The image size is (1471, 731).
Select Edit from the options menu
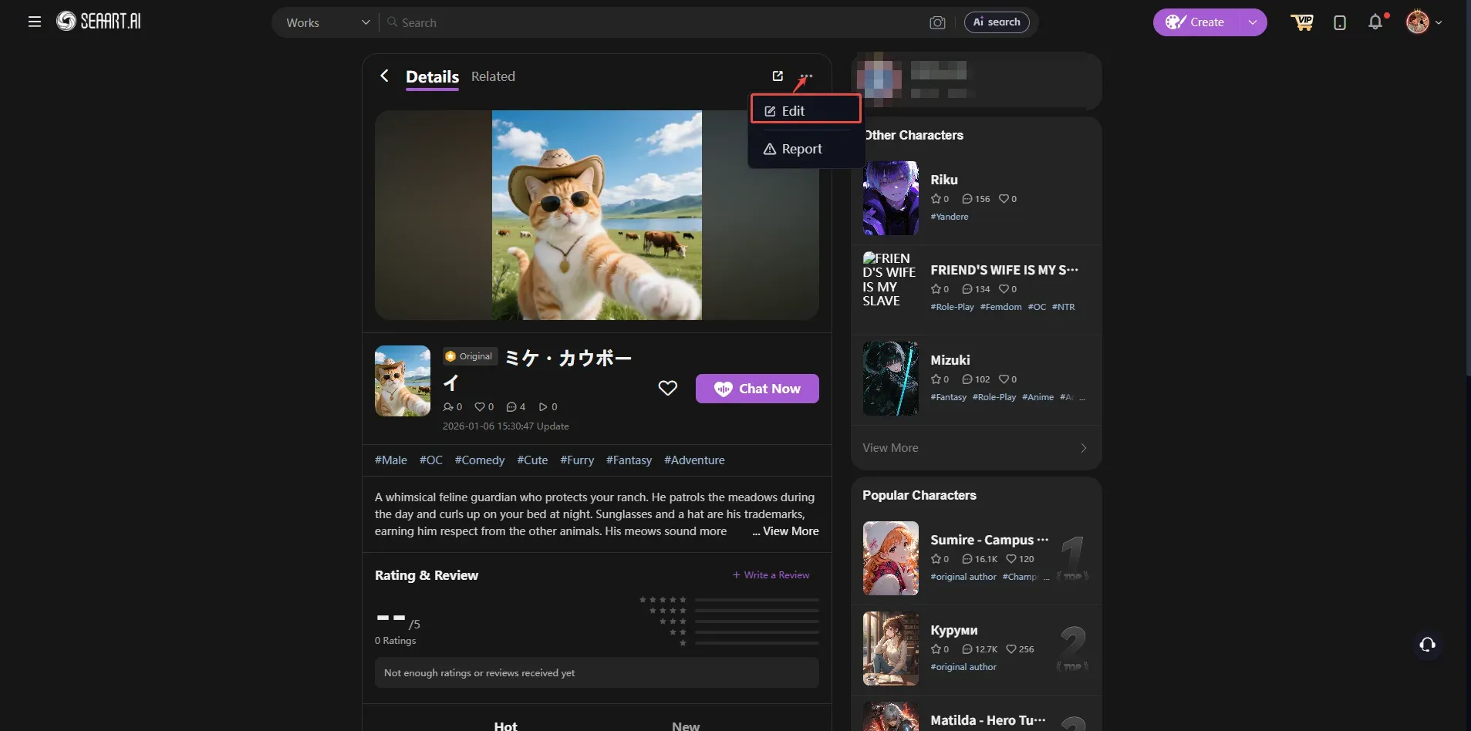[805, 111]
